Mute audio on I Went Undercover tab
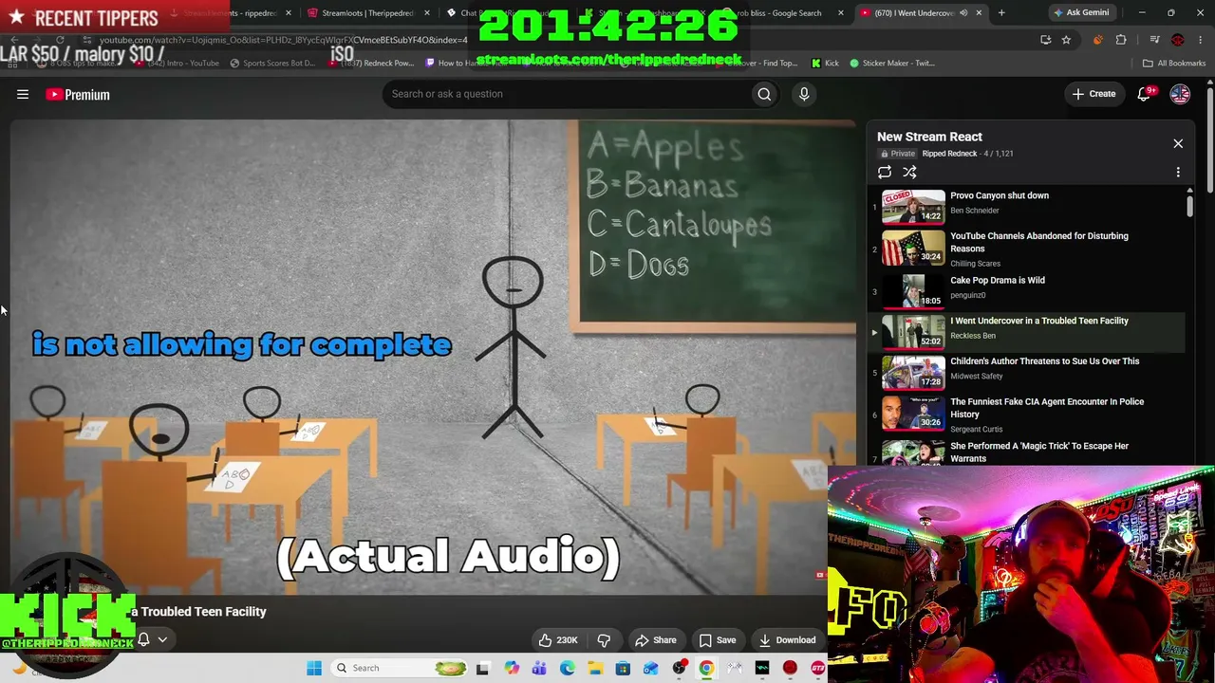 tap(963, 13)
